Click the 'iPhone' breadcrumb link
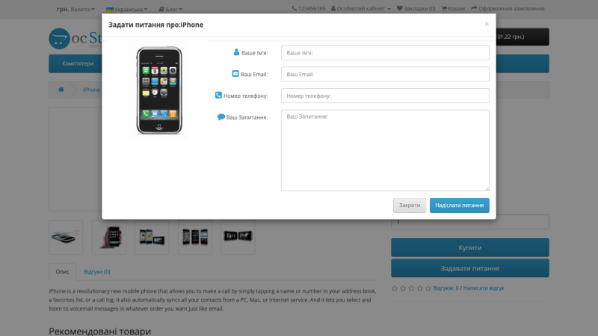This screenshot has height=336, width=598. 91,90
